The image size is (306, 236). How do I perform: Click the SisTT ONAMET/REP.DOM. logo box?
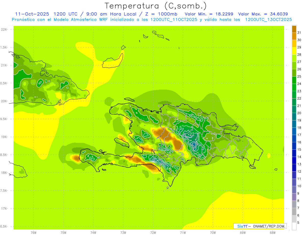tap(260, 226)
